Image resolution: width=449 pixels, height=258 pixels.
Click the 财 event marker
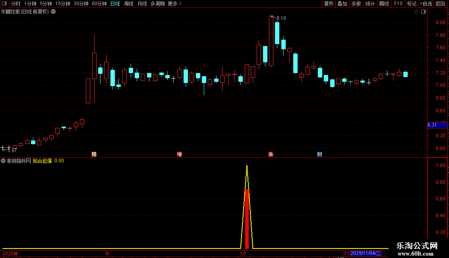[319, 154]
